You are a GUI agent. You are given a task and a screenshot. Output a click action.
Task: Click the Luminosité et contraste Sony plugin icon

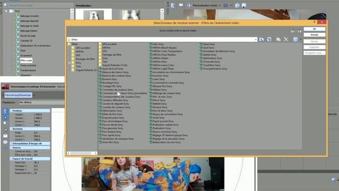[150, 83]
